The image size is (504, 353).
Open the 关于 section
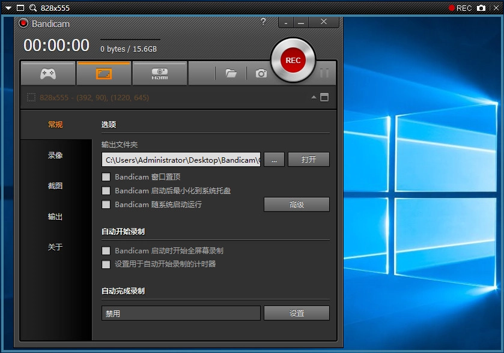(55, 247)
